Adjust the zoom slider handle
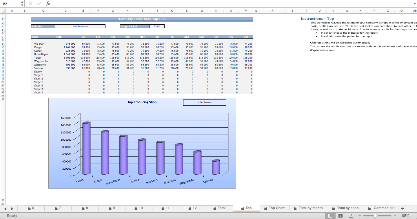Image resolution: width=417 pixels, height=219 pixels. 375,216
